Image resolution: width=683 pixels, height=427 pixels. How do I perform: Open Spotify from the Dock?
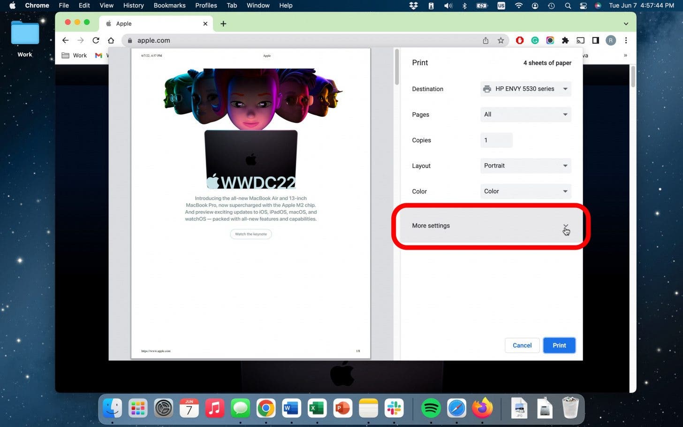pyautogui.click(x=431, y=408)
